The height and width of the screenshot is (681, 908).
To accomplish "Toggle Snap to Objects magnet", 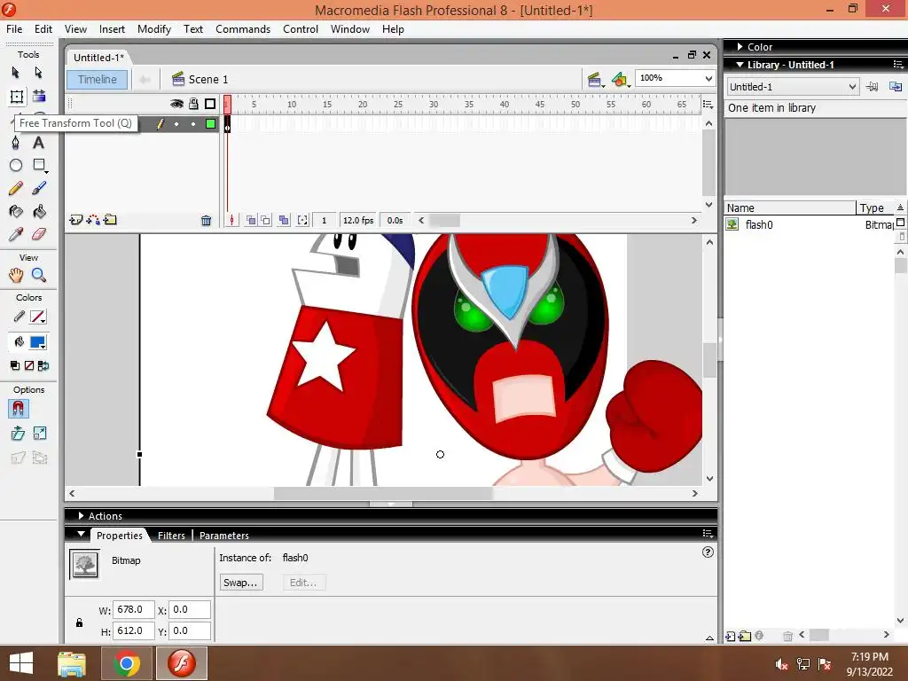I will point(18,409).
